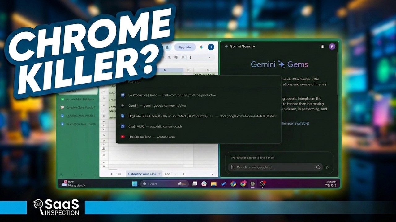Select column C header in spreadsheet

coord(188,70)
